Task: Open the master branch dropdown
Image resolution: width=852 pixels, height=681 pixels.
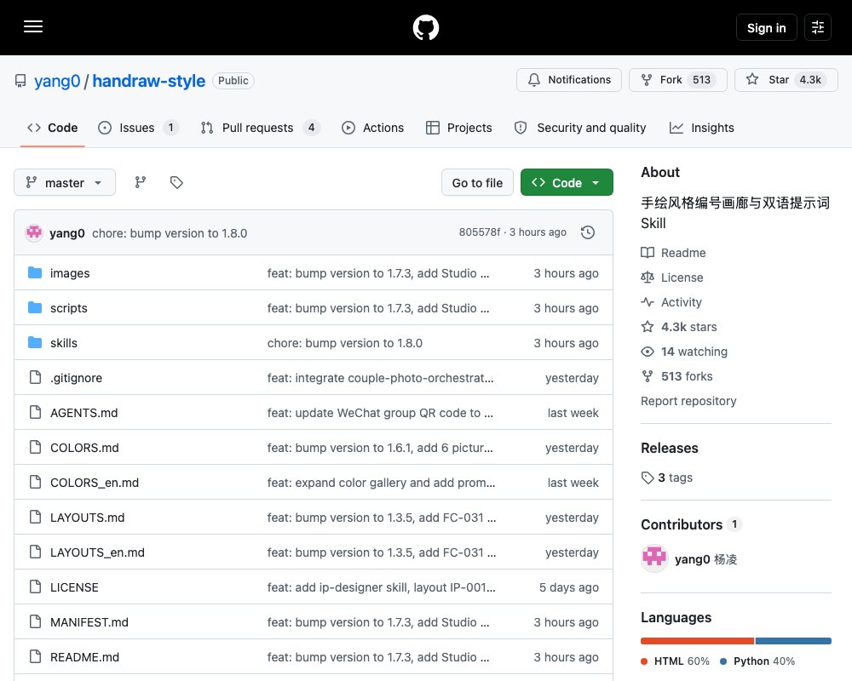Action: pyautogui.click(x=65, y=182)
